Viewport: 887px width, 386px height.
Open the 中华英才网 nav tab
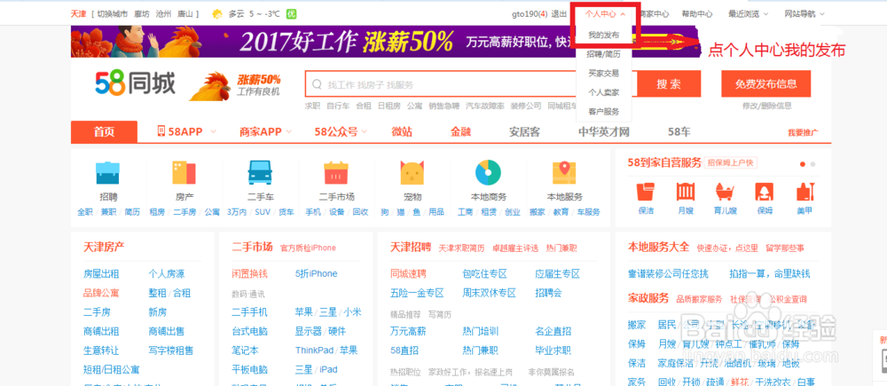tap(603, 132)
